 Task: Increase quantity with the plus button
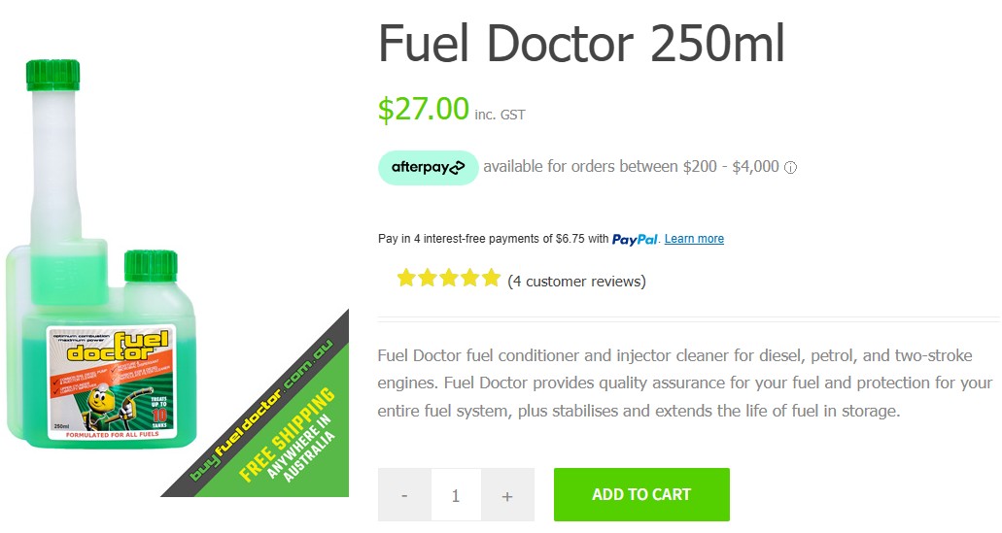point(507,495)
